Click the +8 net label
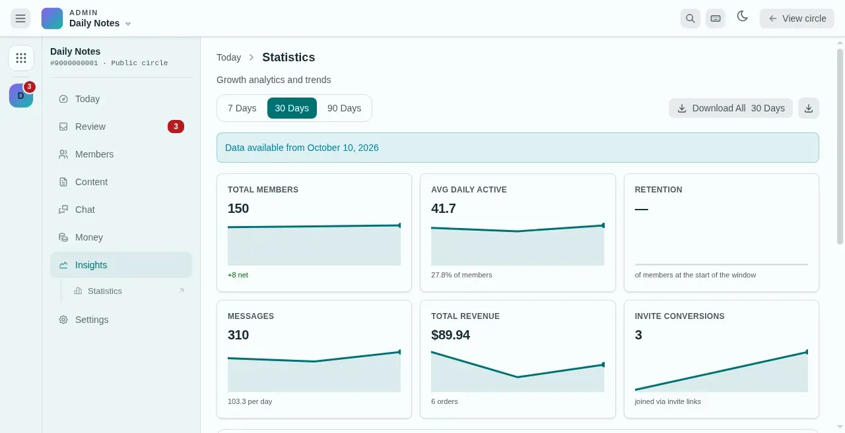Image resolution: width=845 pixels, height=433 pixels. (238, 275)
